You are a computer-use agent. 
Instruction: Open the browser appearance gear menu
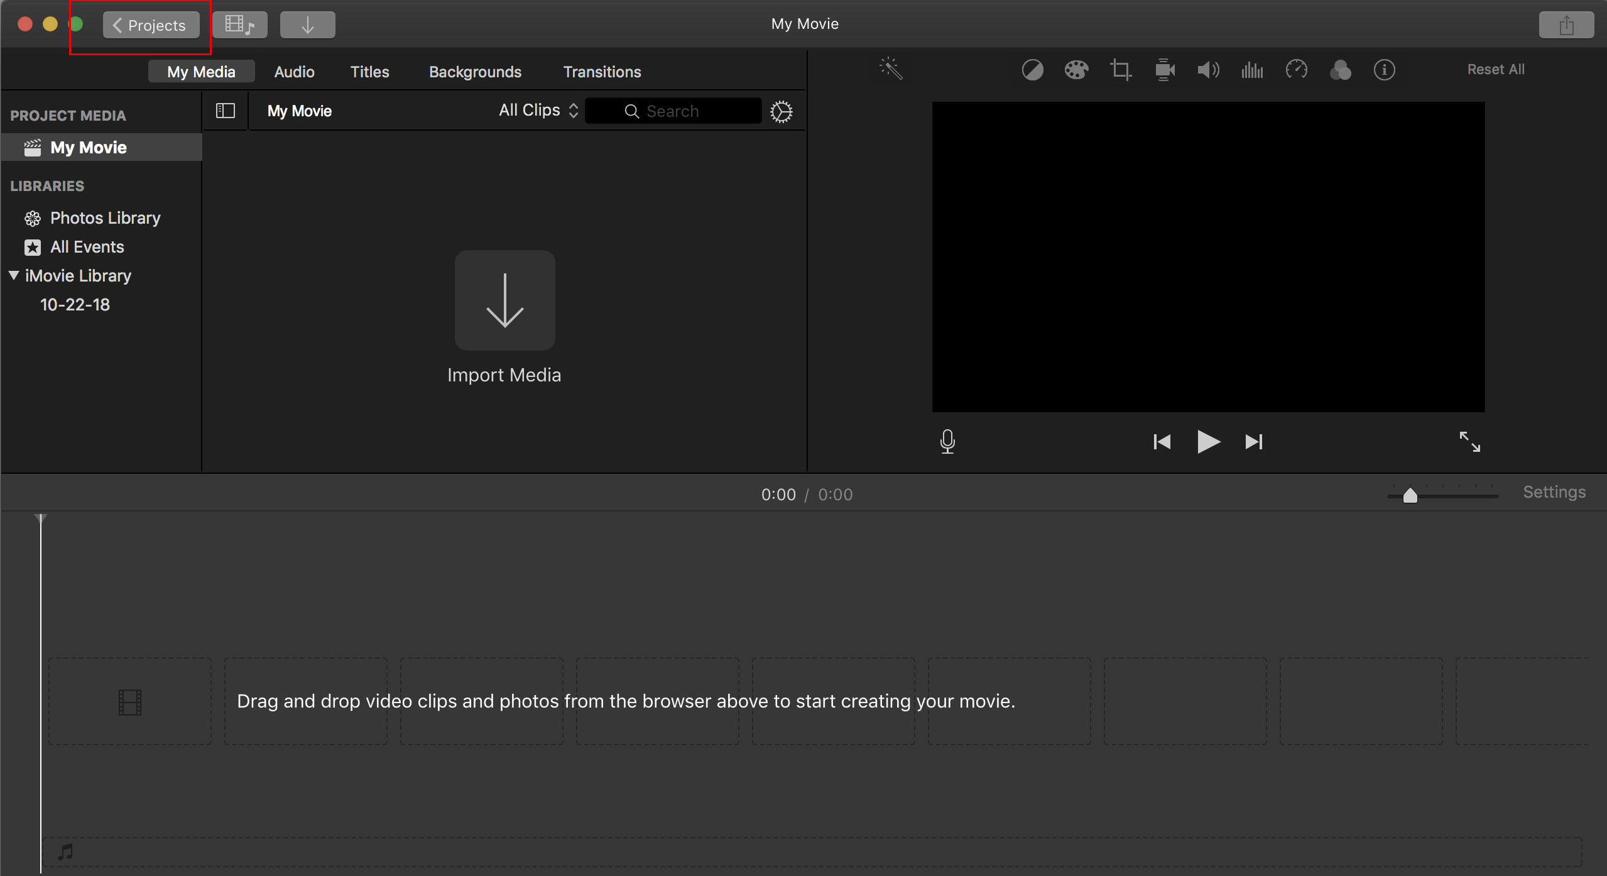pyautogui.click(x=781, y=112)
